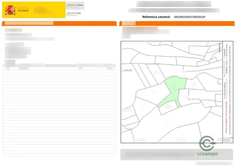Click the blurred text right of yellow banner

(x=75, y=9)
